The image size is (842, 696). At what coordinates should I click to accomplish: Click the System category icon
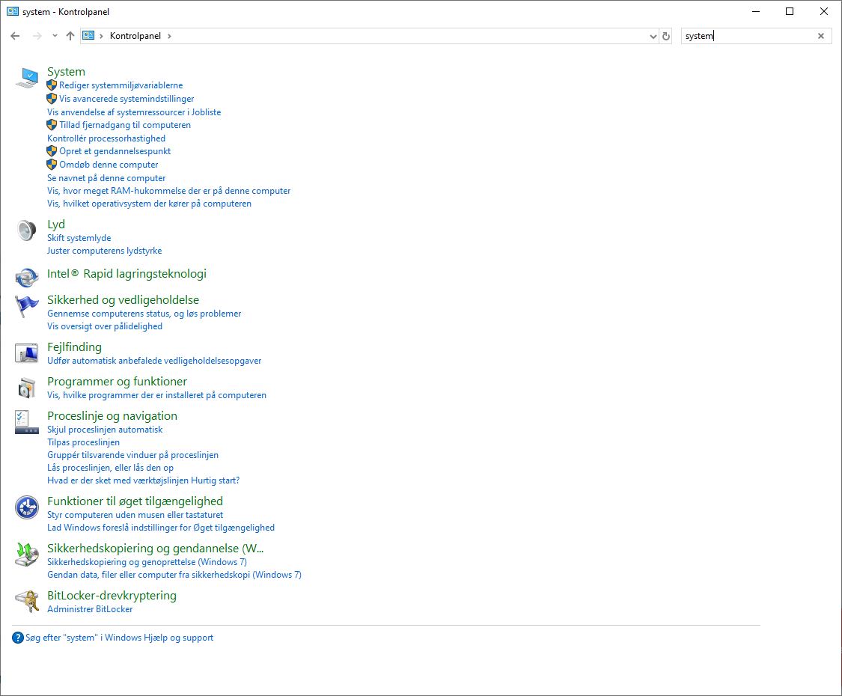[x=26, y=78]
